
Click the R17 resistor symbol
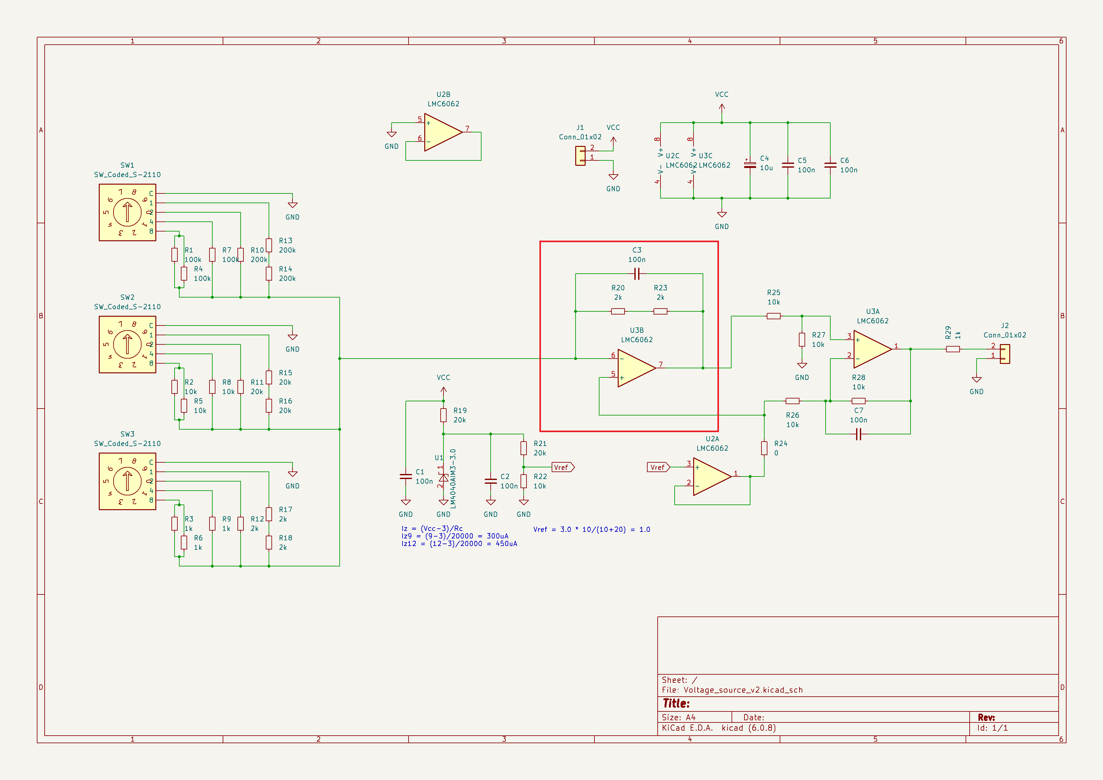pyautogui.click(x=269, y=515)
